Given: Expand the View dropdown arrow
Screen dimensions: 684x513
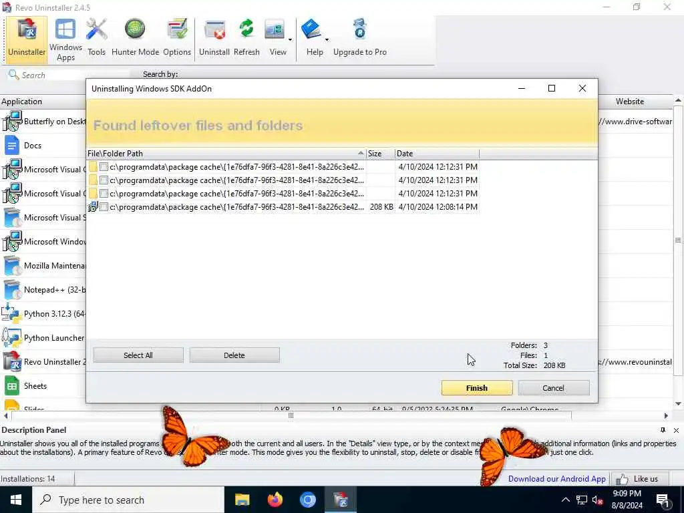Looking at the screenshot, I should click(x=290, y=39).
